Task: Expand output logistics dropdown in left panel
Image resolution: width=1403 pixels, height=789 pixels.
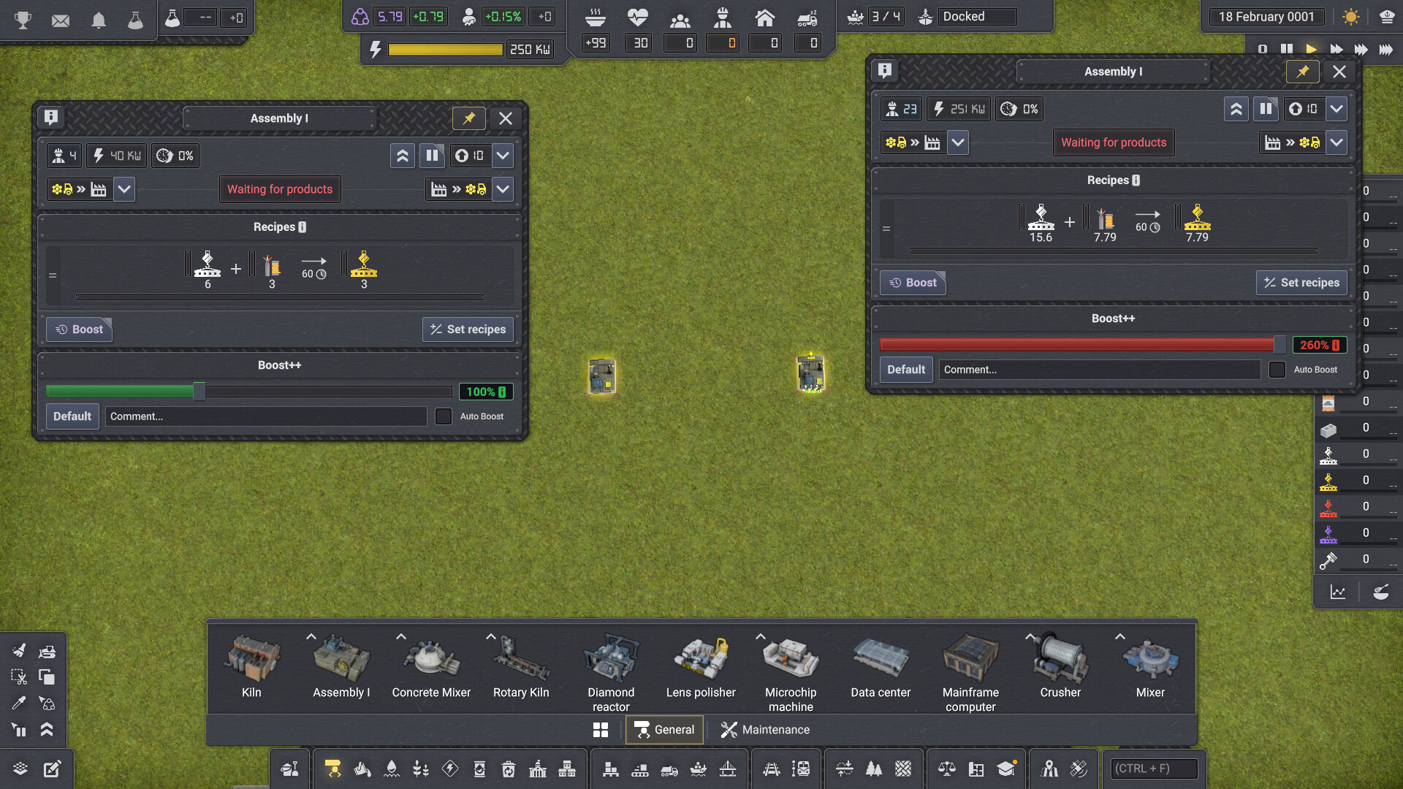Action: [503, 189]
